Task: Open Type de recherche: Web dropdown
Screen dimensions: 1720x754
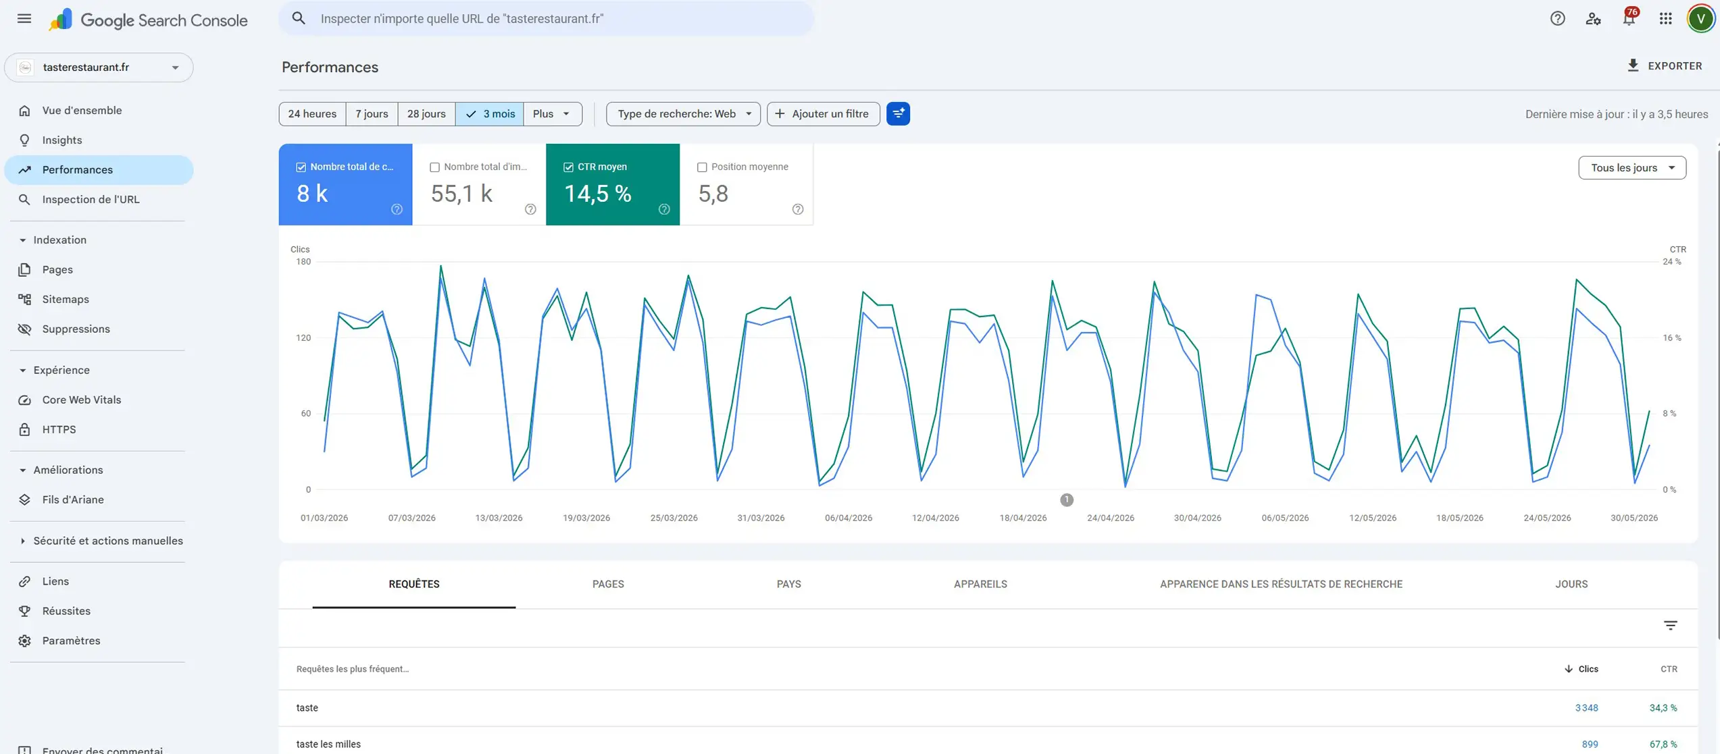Action: tap(683, 113)
